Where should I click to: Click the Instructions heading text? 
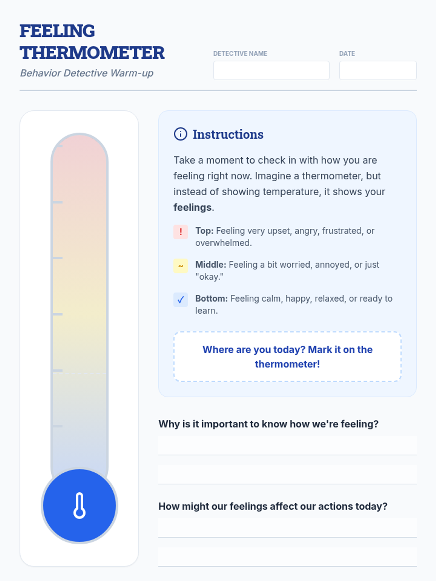coord(228,134)
